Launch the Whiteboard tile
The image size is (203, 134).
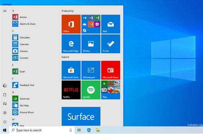[x=91, y=70]
